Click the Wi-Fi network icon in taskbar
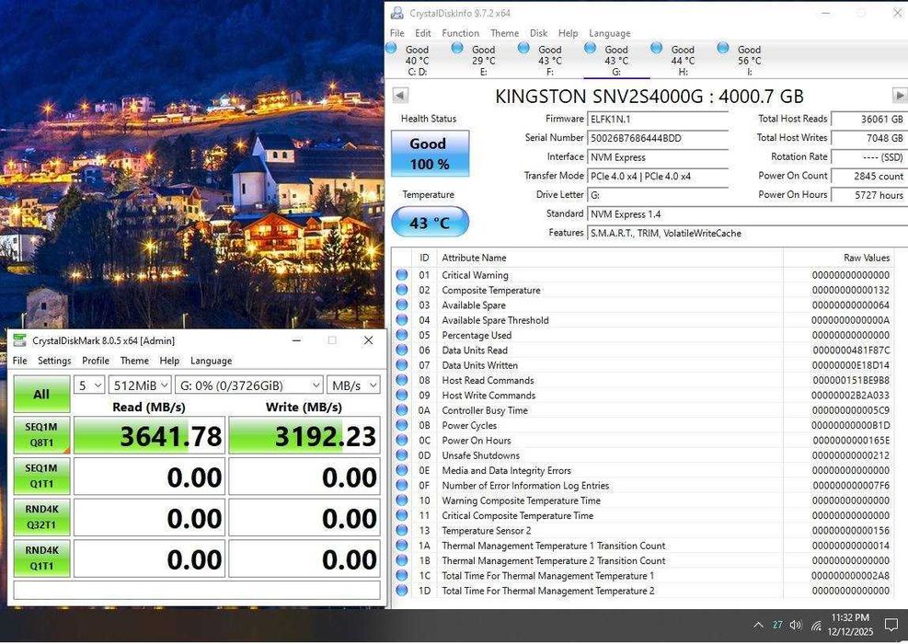 (x=817, y=626)
